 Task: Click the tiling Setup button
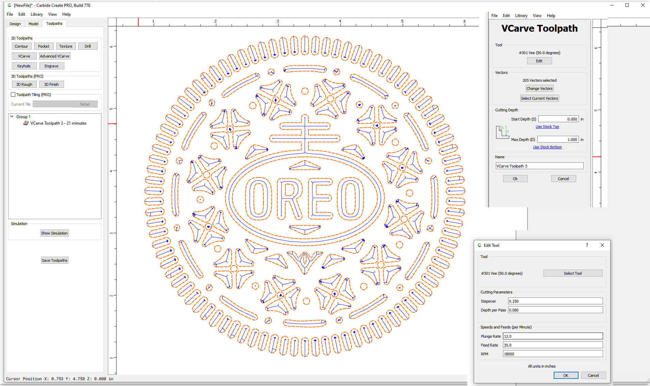pos(85,104)
